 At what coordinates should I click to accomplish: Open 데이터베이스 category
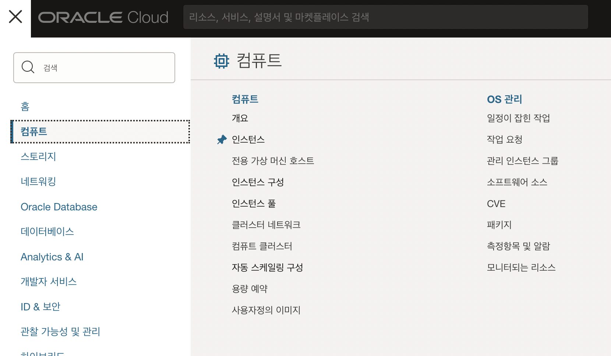(x=47, y=232)
